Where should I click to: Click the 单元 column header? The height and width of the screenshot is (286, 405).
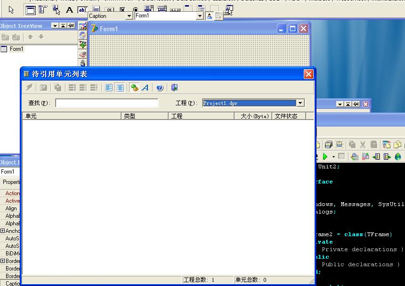(x=72, y=116)
